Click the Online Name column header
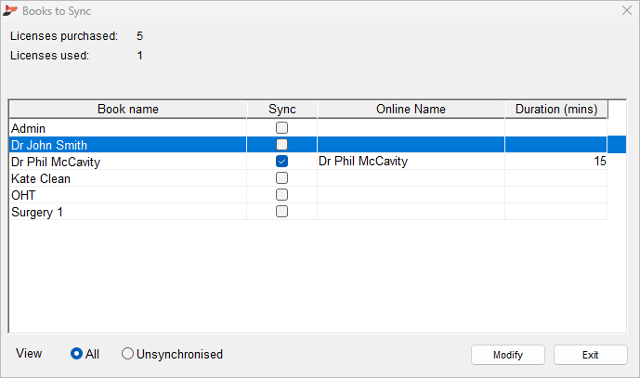640x378 pixels. click(x=411, y=110)
